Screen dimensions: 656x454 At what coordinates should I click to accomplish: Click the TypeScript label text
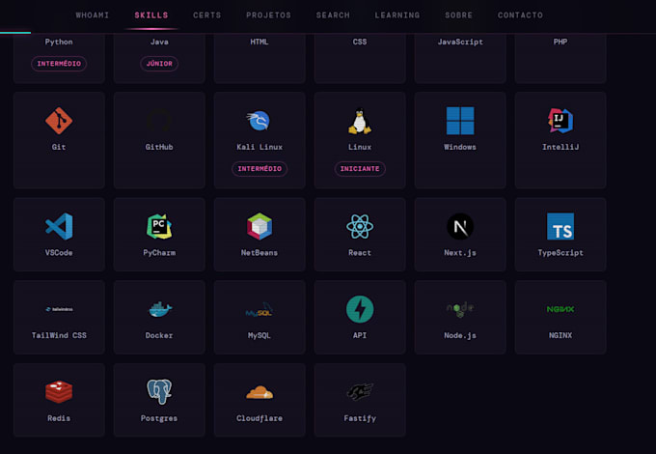tap(560, 253)
